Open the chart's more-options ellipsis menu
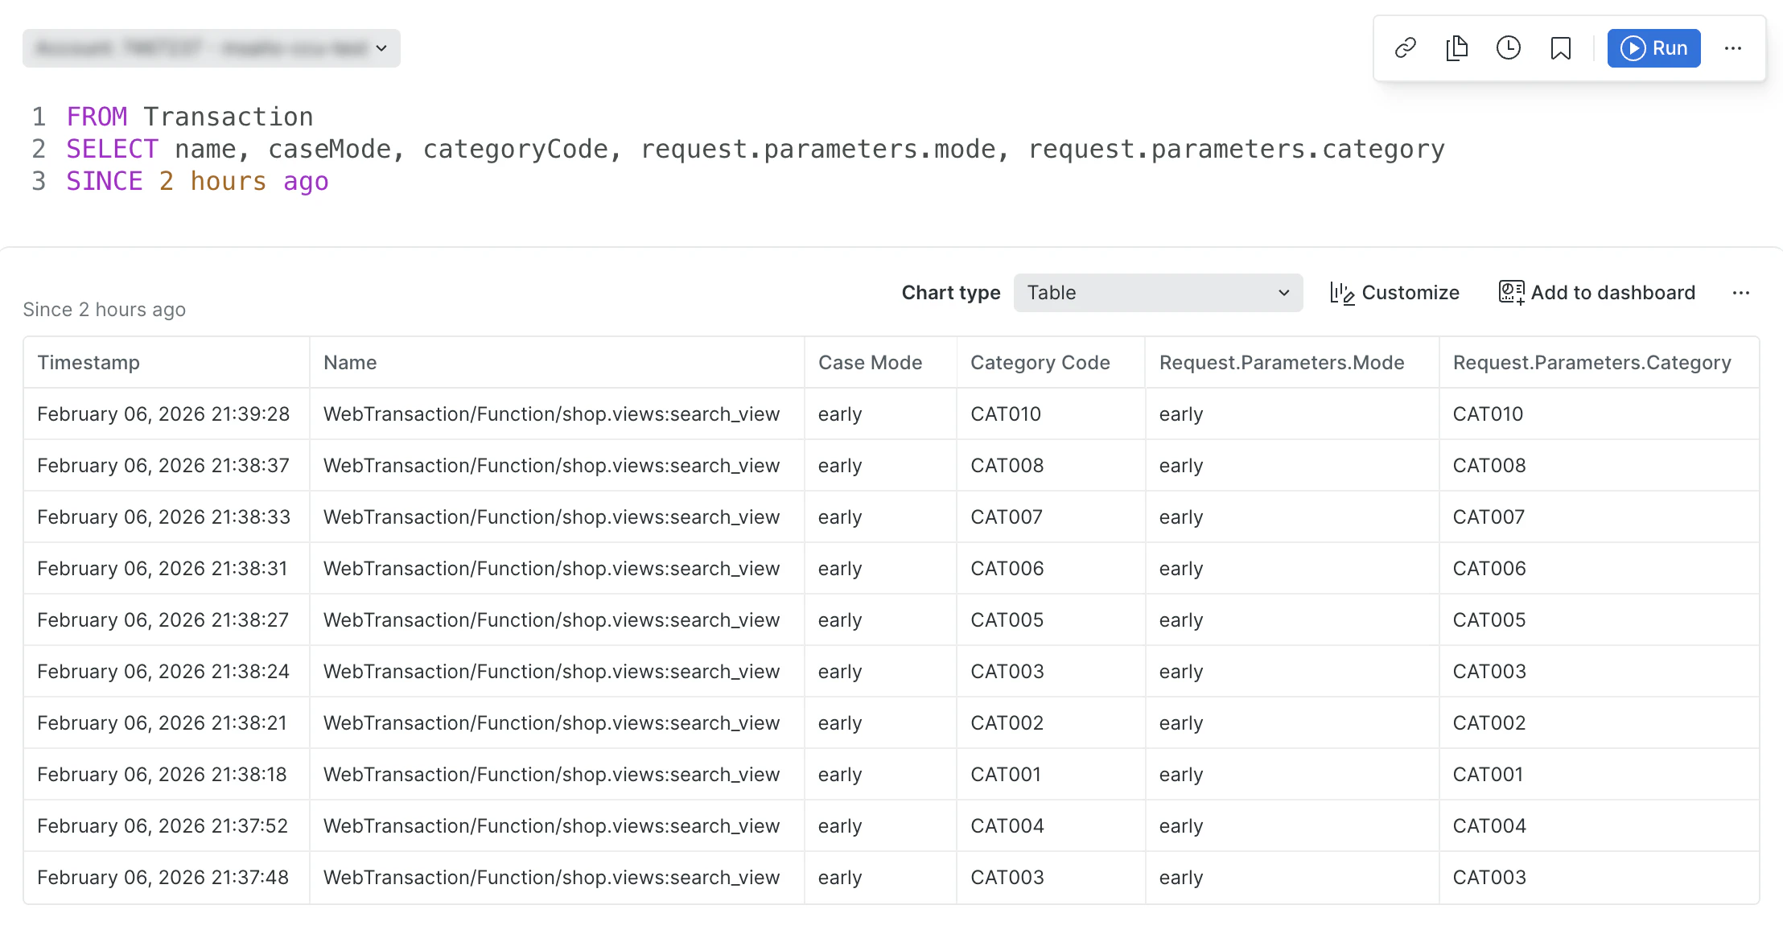1783x930 pixels. 1741,293
